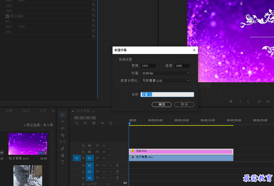Click Mark Out in Program monitor

[248, 101]
